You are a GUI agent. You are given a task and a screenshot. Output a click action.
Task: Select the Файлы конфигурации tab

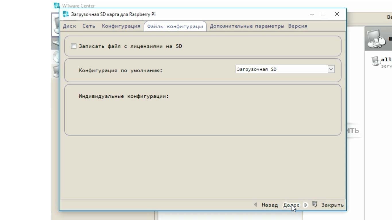click(x=175, y=26)
